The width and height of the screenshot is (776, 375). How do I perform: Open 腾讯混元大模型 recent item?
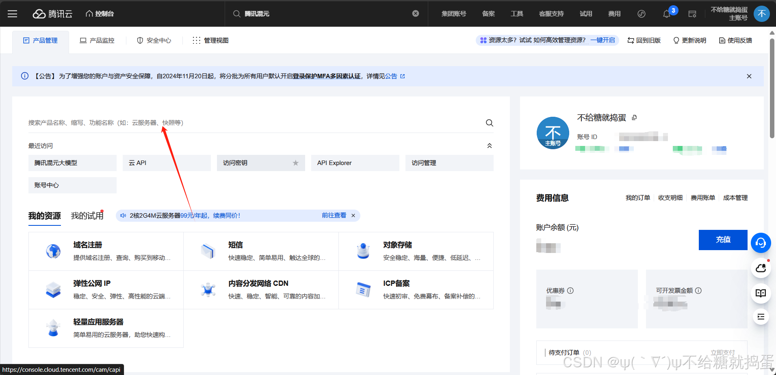coord(72,163)
